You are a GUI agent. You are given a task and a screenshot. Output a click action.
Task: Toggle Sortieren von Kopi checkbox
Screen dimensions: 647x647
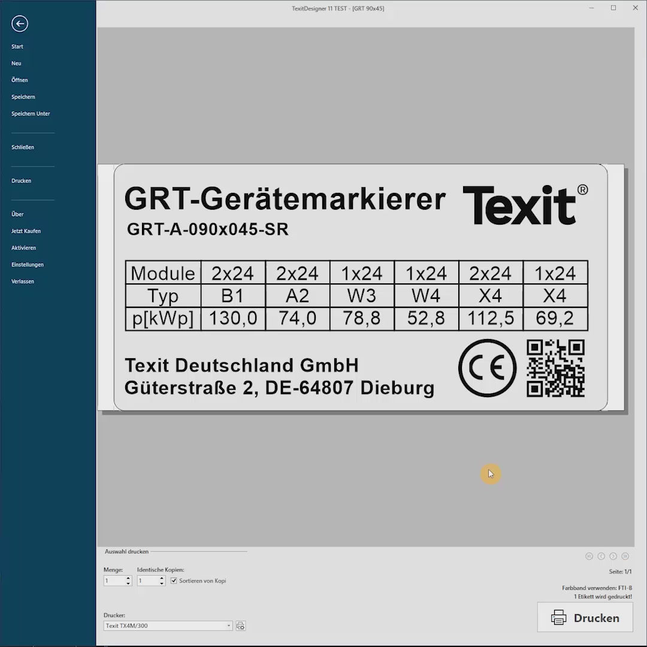click(x=174, y=581)
